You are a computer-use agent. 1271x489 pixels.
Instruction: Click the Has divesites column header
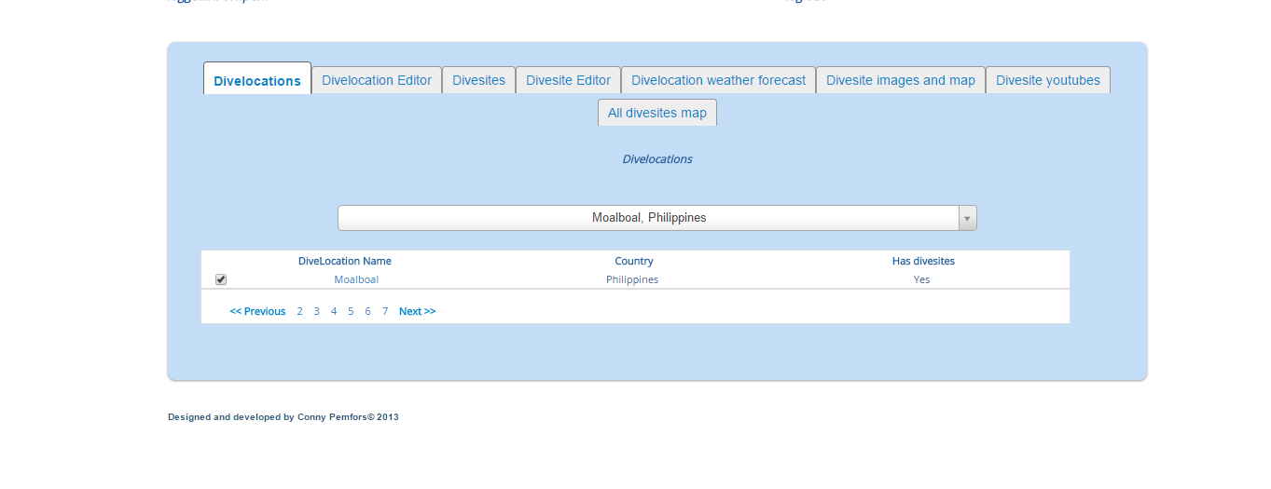tap(923, 261)
